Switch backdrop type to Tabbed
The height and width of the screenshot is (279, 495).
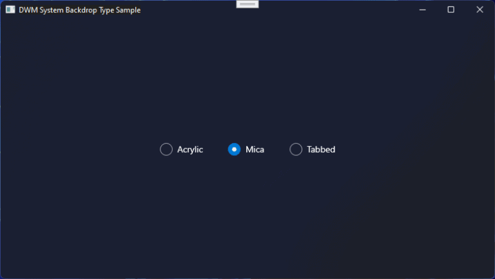click(296, 149)
